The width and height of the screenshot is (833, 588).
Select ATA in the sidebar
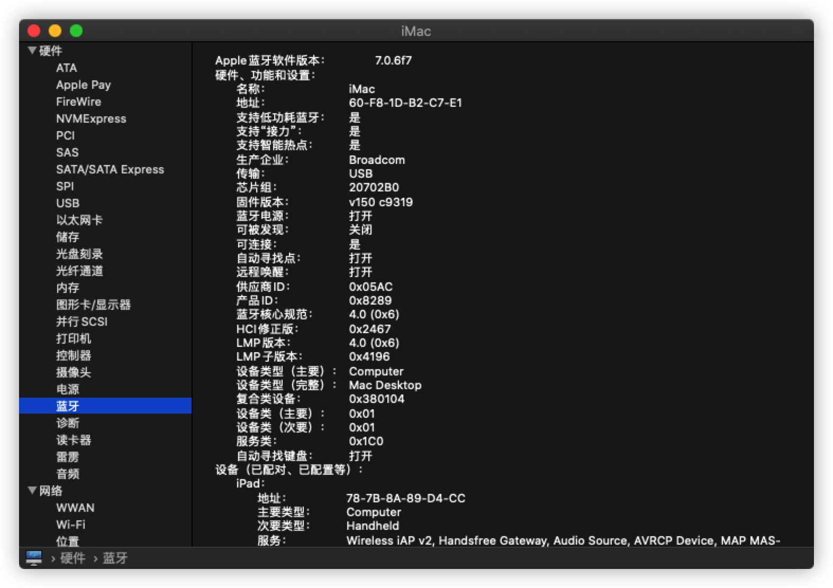67,68
